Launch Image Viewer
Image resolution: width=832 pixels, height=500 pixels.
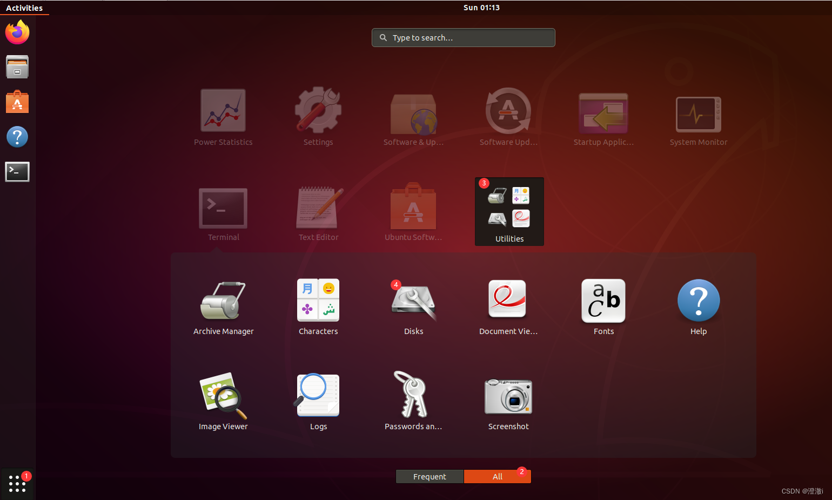223,403
